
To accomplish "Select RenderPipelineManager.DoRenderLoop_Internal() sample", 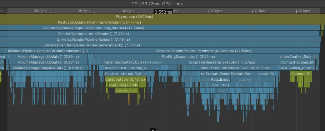I will click(x=160, y=28).
